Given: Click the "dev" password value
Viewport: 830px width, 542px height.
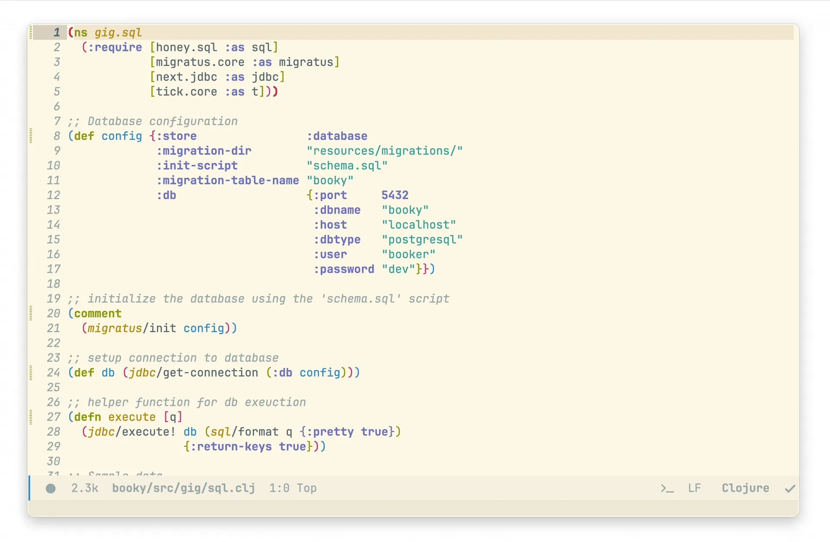Looking at the screenshot, I should click(x=398, y=269).
